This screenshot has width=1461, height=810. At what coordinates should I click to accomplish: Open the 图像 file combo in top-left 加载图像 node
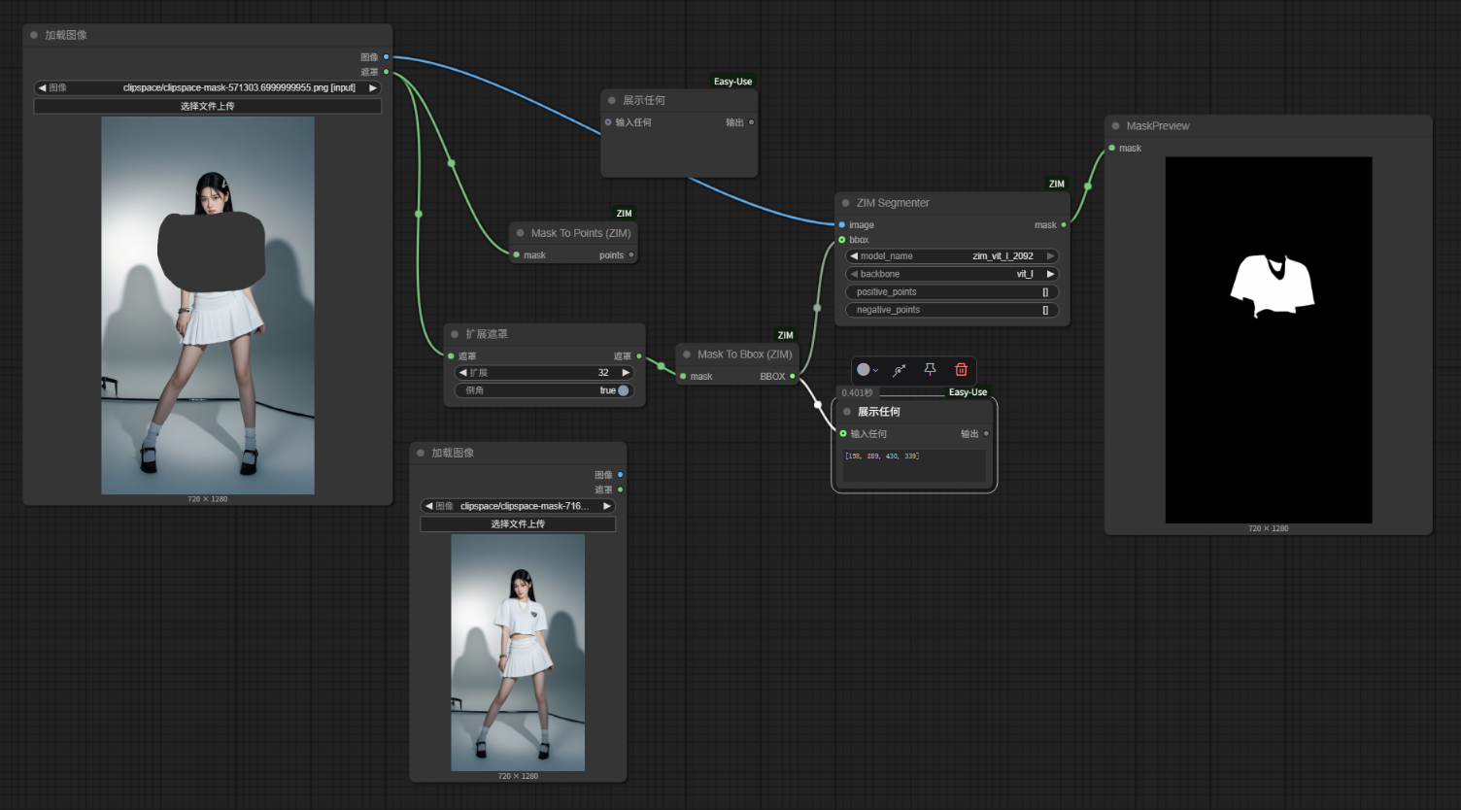tap(207, 87)
